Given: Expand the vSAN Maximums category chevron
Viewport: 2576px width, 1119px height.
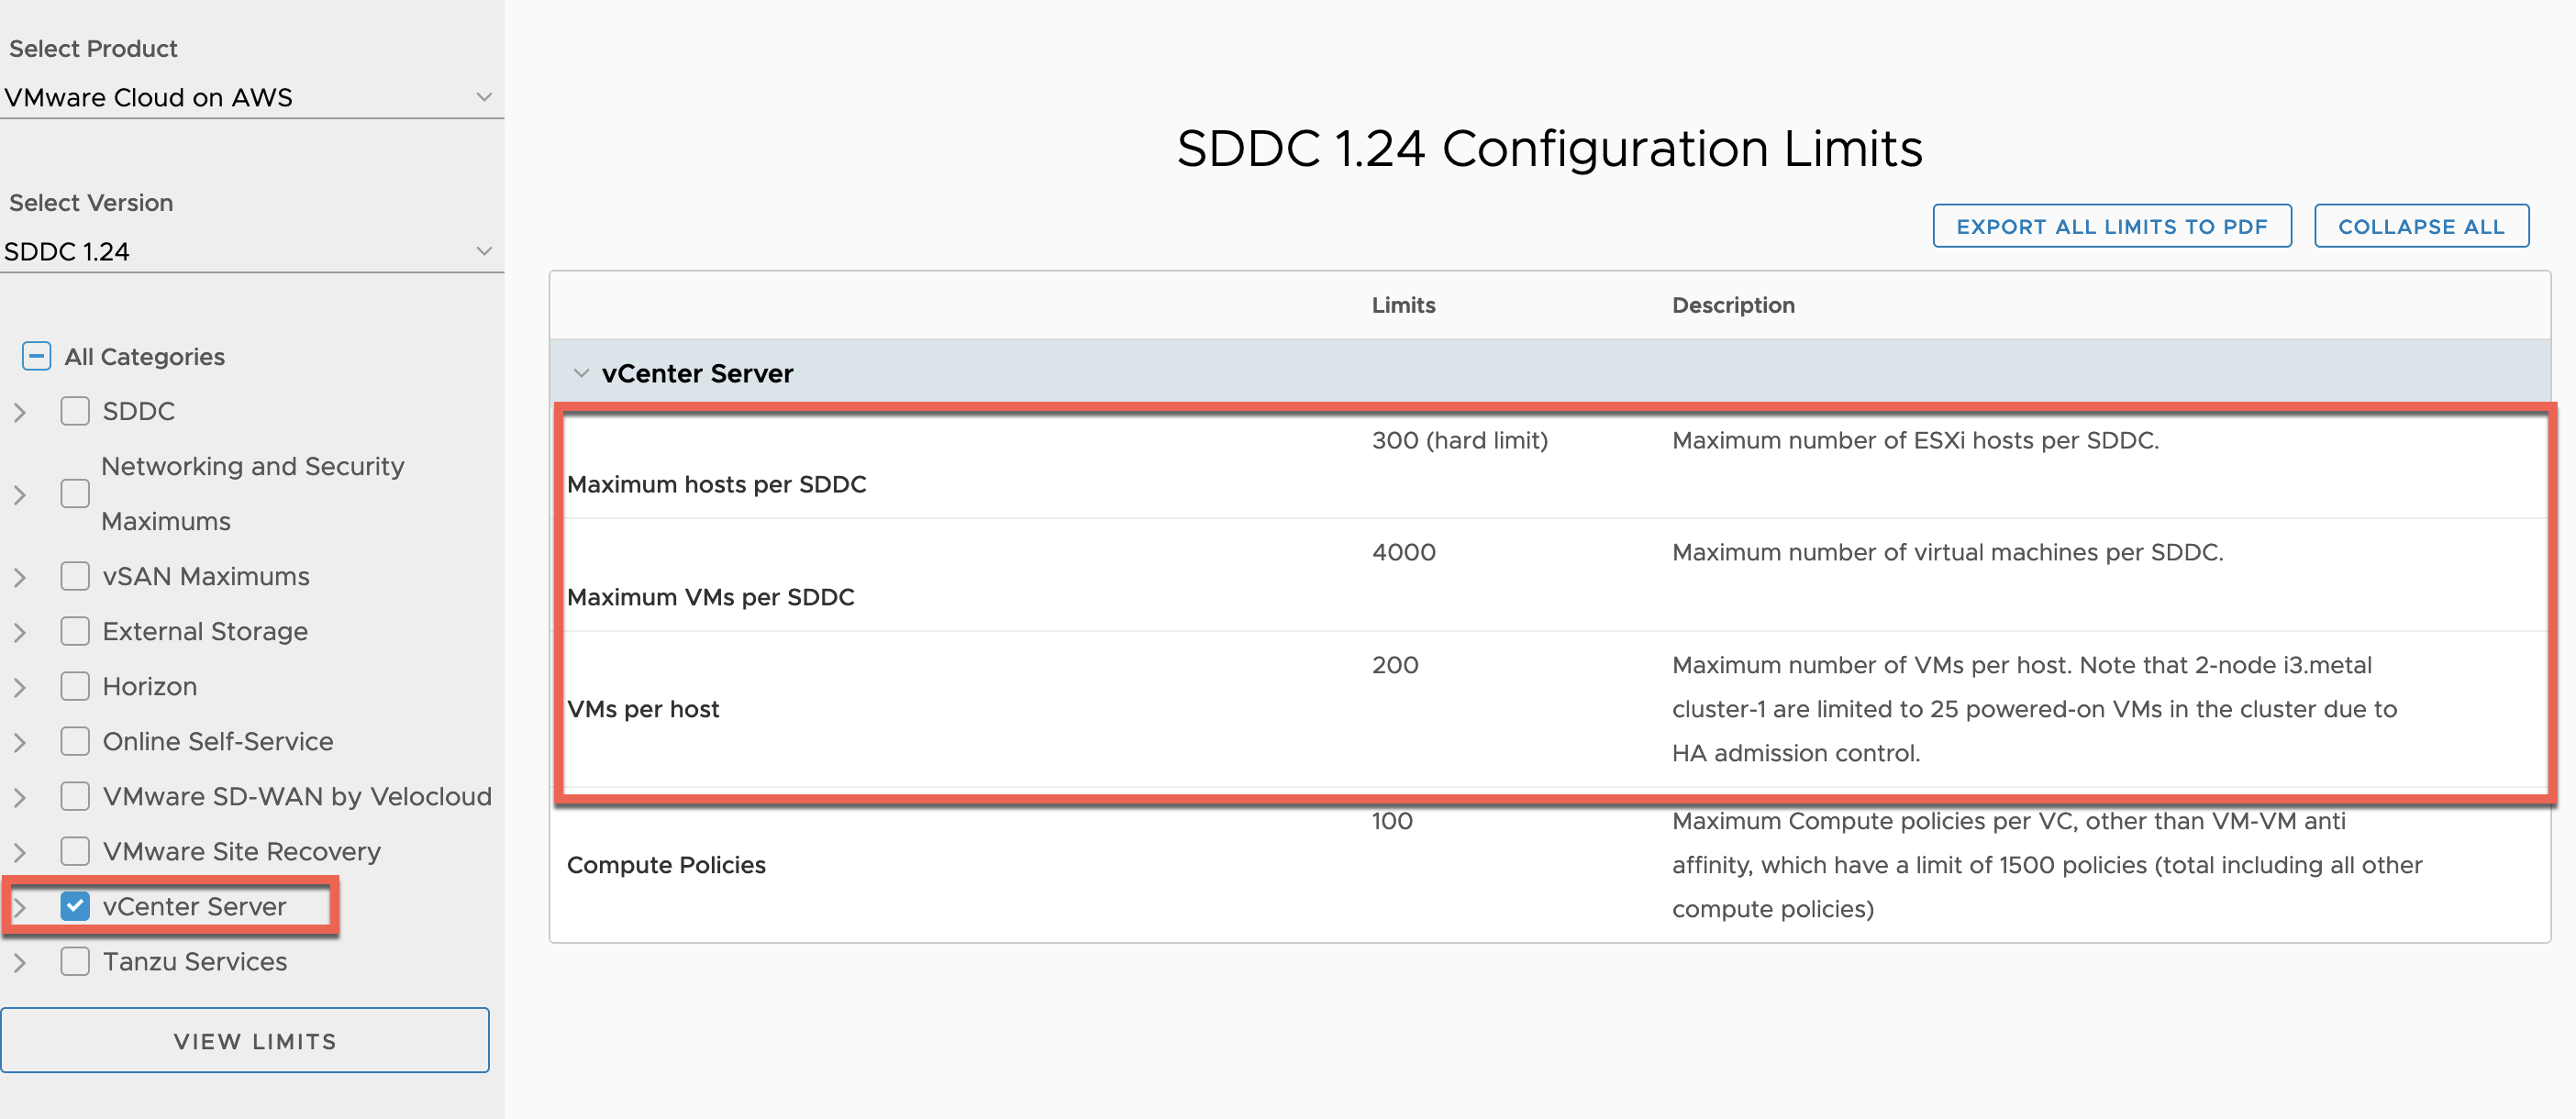Looking at the screenshot, I should [19, 576].
